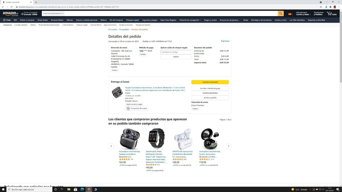The width and height of the screenshot is (342, 192).
Task: Expand the Factura dropdown
Action: [x=226, y=41]
